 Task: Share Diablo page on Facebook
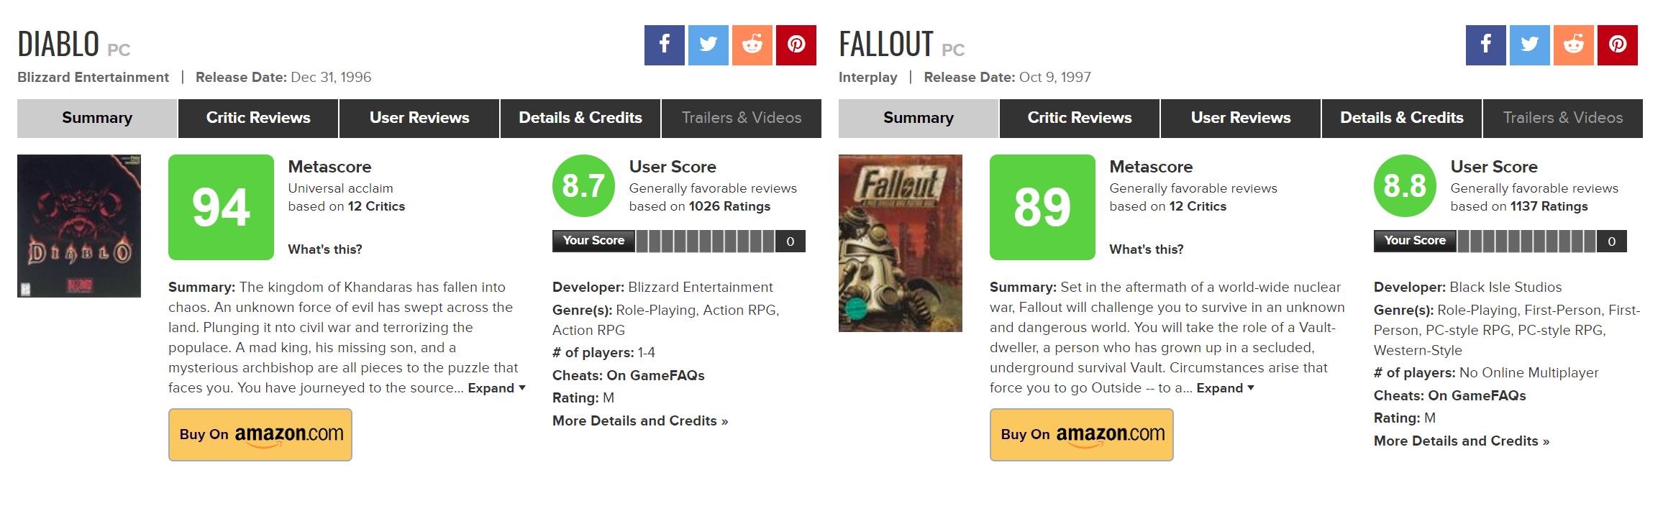click(x=664, y=45)
